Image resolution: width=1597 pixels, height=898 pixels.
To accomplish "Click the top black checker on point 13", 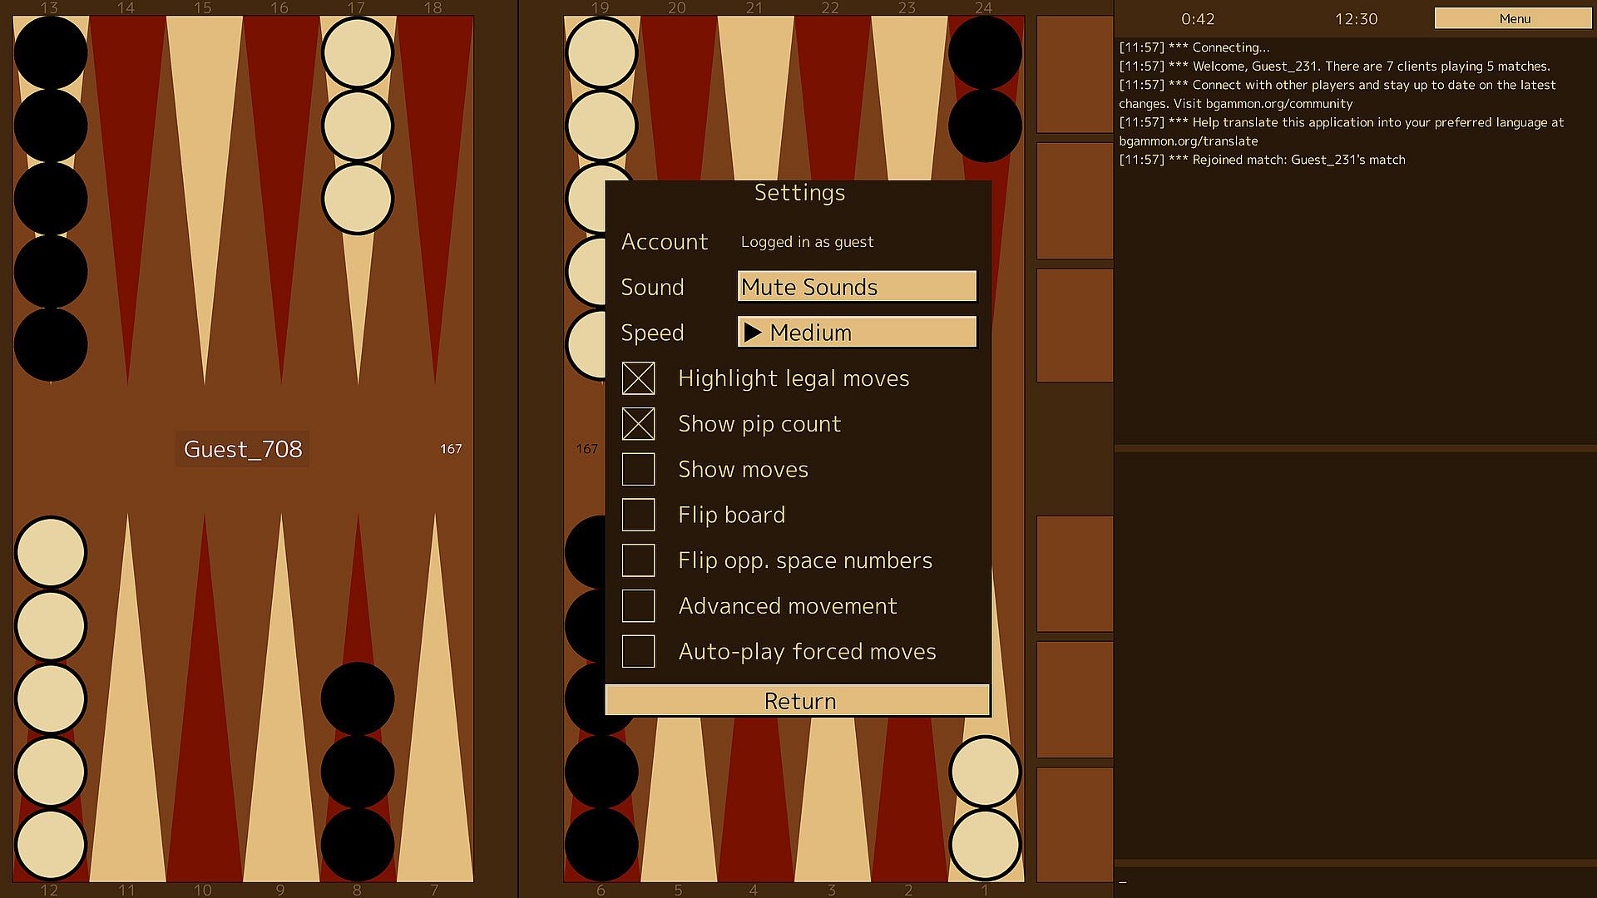I will coord(51,52).
